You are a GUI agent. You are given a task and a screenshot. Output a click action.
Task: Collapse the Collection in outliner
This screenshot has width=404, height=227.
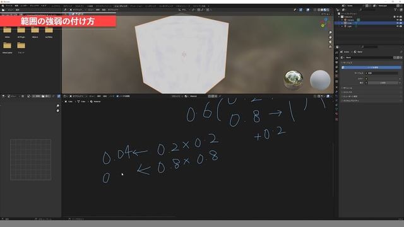340,17
